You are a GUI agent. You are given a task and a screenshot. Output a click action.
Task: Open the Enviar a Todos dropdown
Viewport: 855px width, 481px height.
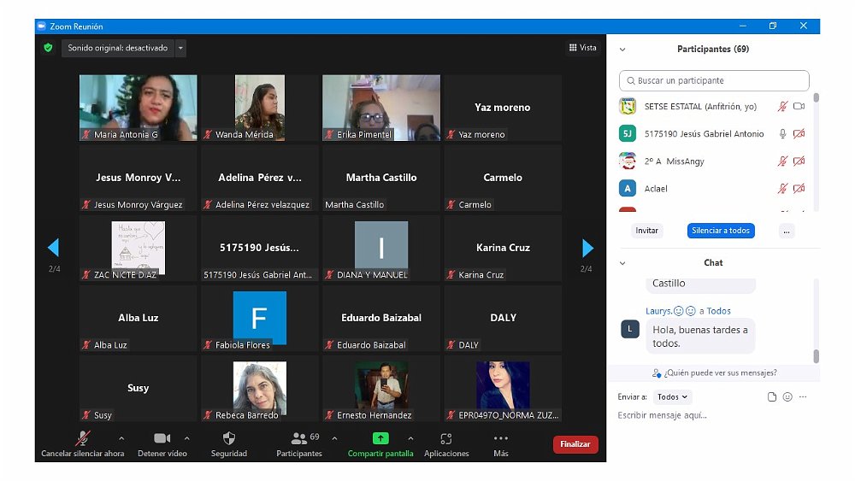coord(672,397)
